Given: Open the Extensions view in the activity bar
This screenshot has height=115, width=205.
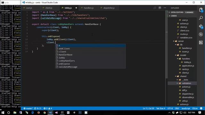Looking at the screenshot, I should tap(201, 42).
